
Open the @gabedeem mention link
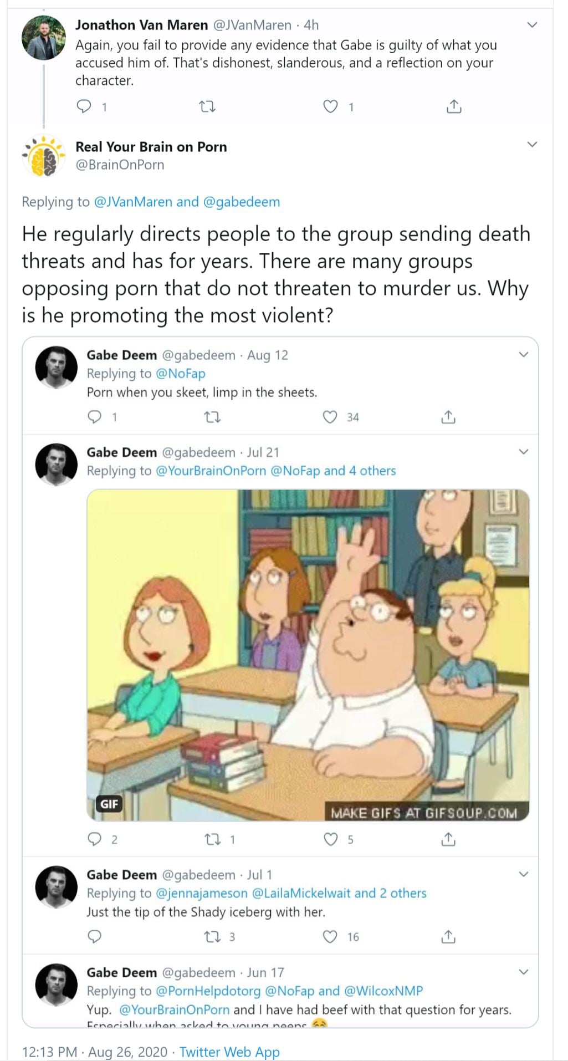click(x=242, y=202)
